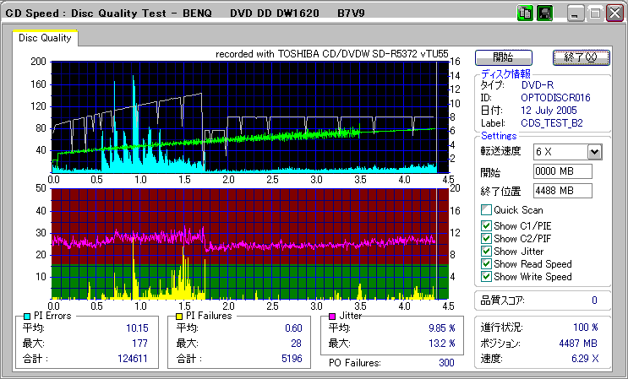Click the magenta Jitter color swatch
628x379 pixels.
pos(332,316)
